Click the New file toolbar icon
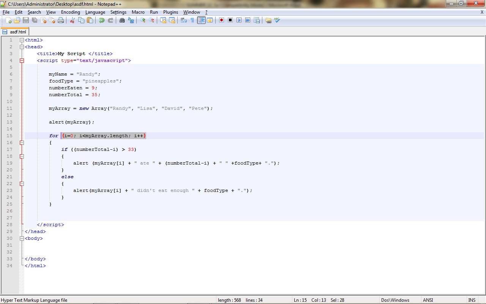486x304 pixels. click(x=8, y=20)
